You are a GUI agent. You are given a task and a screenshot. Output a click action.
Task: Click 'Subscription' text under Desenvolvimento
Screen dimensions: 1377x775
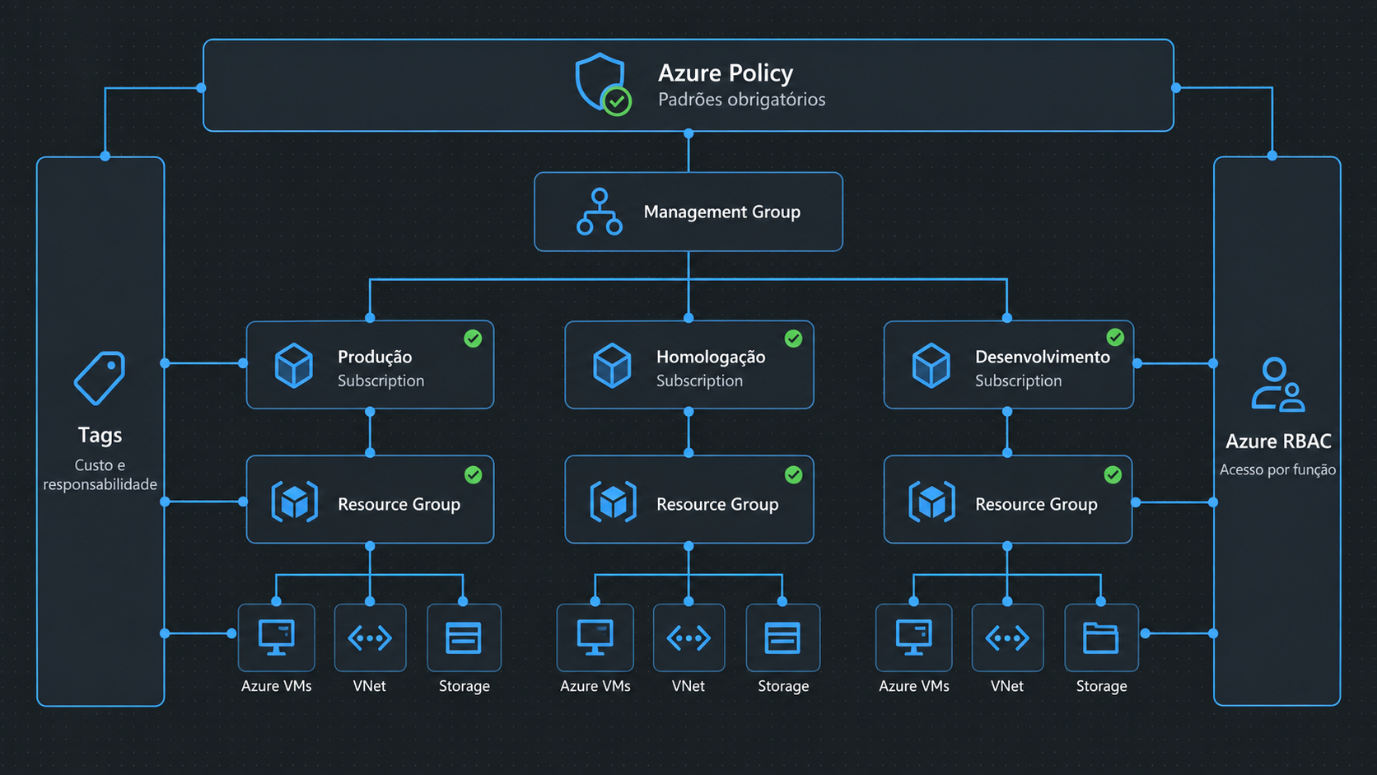pyautogui.click(x=1018, y=380)
